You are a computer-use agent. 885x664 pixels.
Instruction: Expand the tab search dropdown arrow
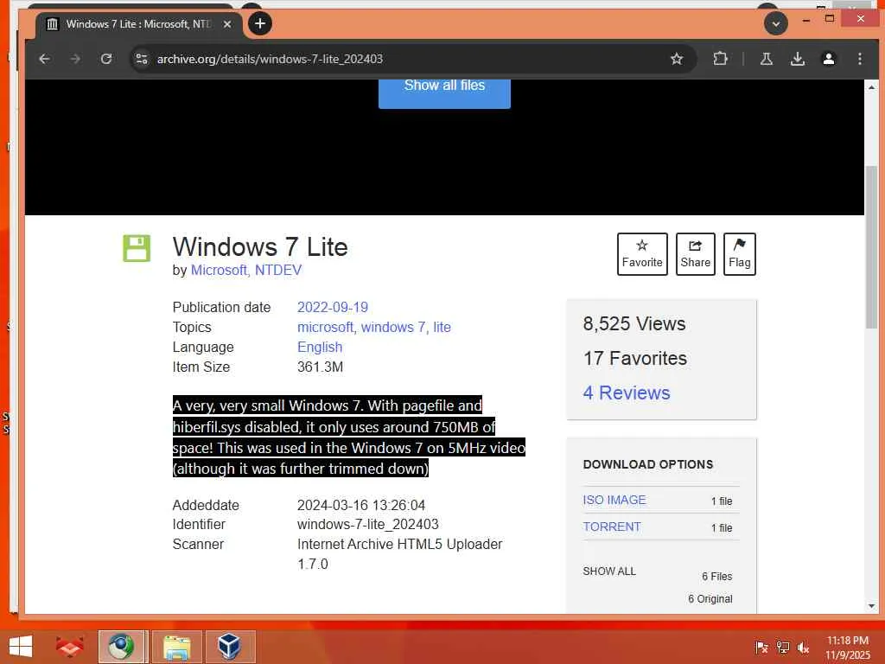(x=776, y=23)
